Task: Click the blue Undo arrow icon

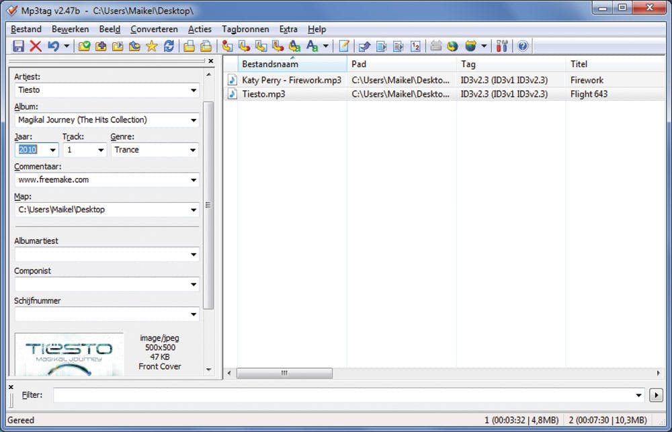Action: click(53, 46)
